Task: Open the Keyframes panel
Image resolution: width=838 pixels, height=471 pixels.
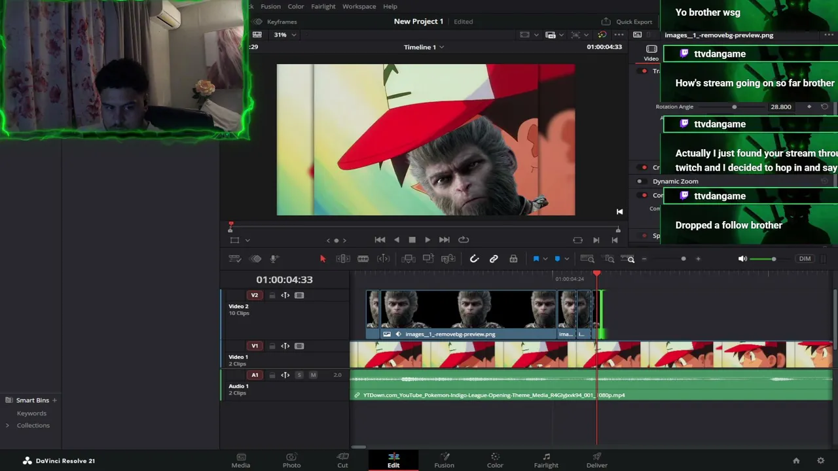Action: pos(276,22)
